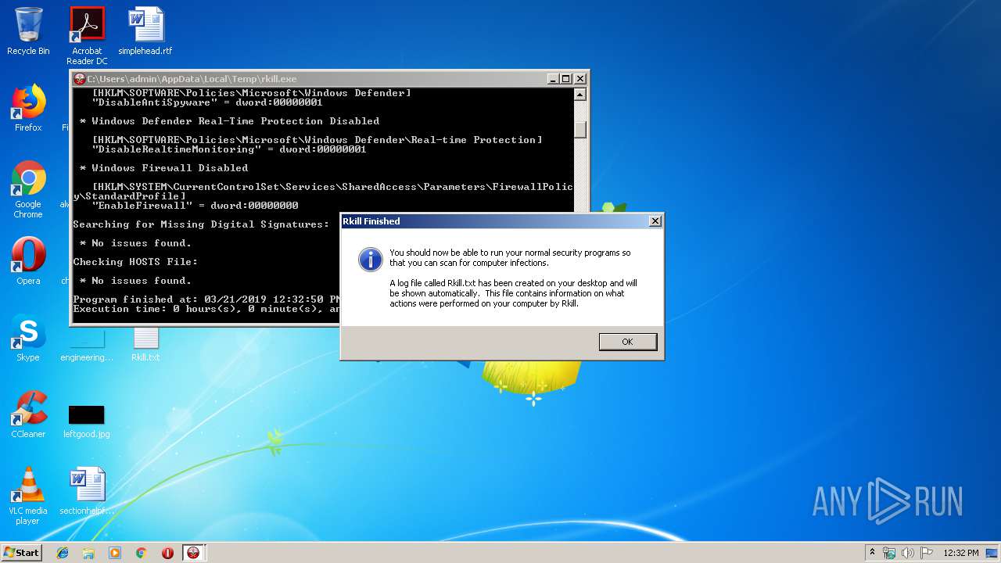This screenshot has width=1001, height=563.
Task: Select the Rkill.txt file on the desktop
Action: point(145,344)
